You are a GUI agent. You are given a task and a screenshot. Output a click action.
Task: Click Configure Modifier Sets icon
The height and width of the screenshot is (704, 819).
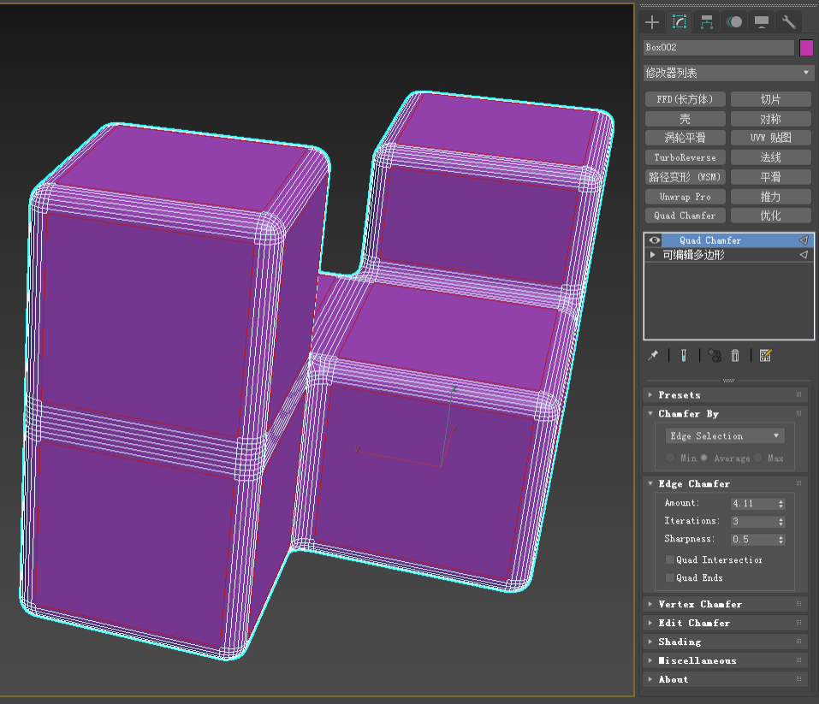(x=765, y=355)
